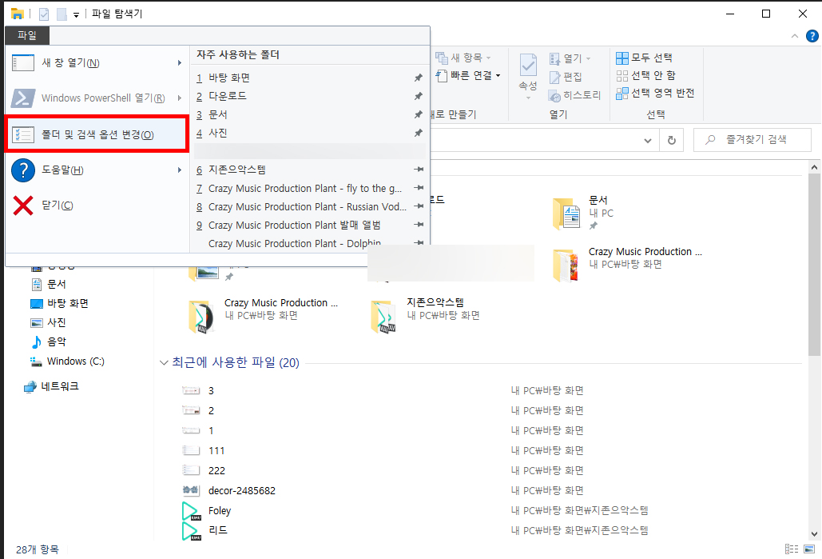The height and width of the screenshot is (559, 822).
Task: Select recent file named 222
Action: pos(216,471)
